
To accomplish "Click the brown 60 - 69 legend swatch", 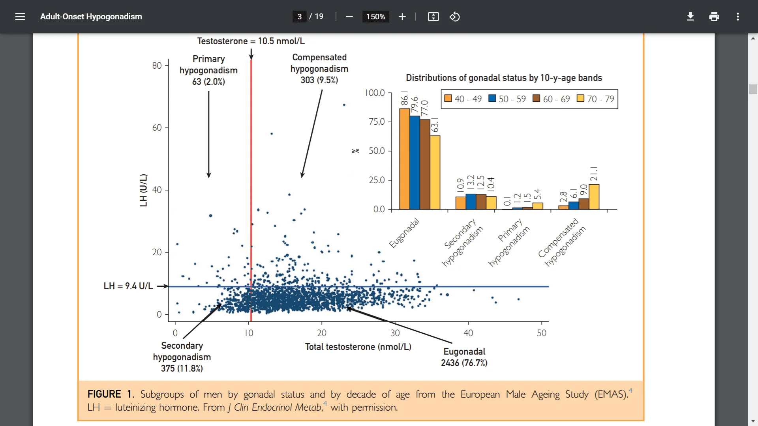I will pyautogui.click(x=537, y=98).
